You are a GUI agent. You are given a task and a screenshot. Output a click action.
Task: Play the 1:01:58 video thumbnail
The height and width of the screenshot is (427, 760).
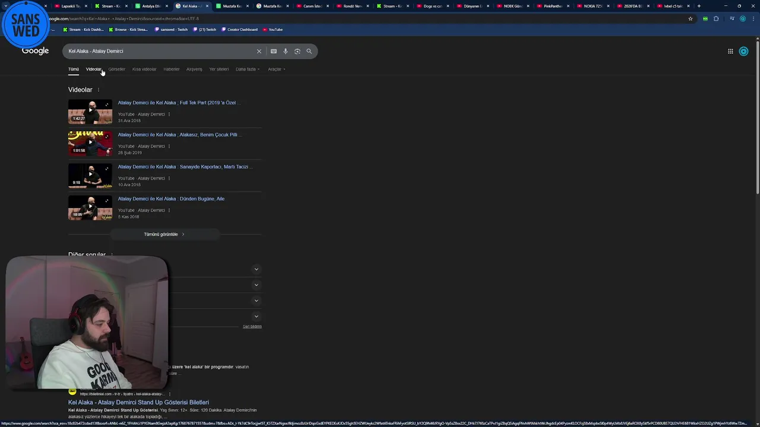[90, 144]
